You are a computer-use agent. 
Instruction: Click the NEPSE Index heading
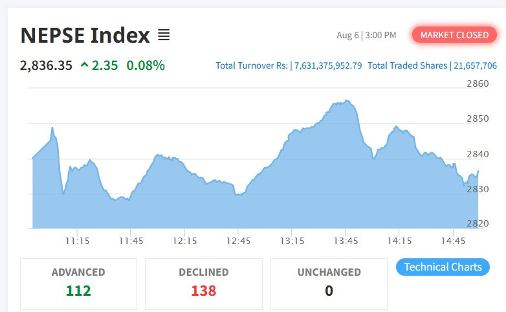[85, 35]
